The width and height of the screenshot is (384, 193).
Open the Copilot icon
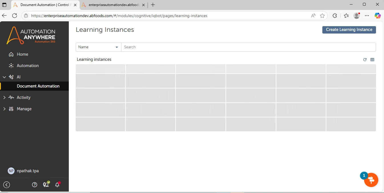click(378, 16)
